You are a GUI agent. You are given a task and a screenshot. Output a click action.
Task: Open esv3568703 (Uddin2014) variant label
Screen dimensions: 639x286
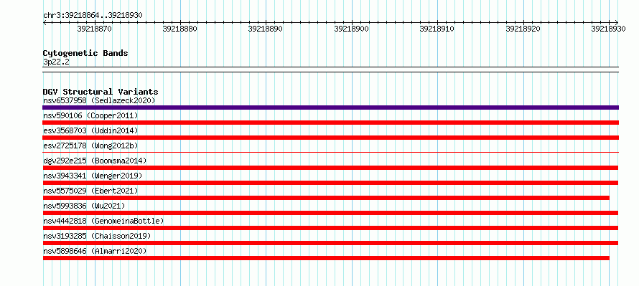point(90,130)
